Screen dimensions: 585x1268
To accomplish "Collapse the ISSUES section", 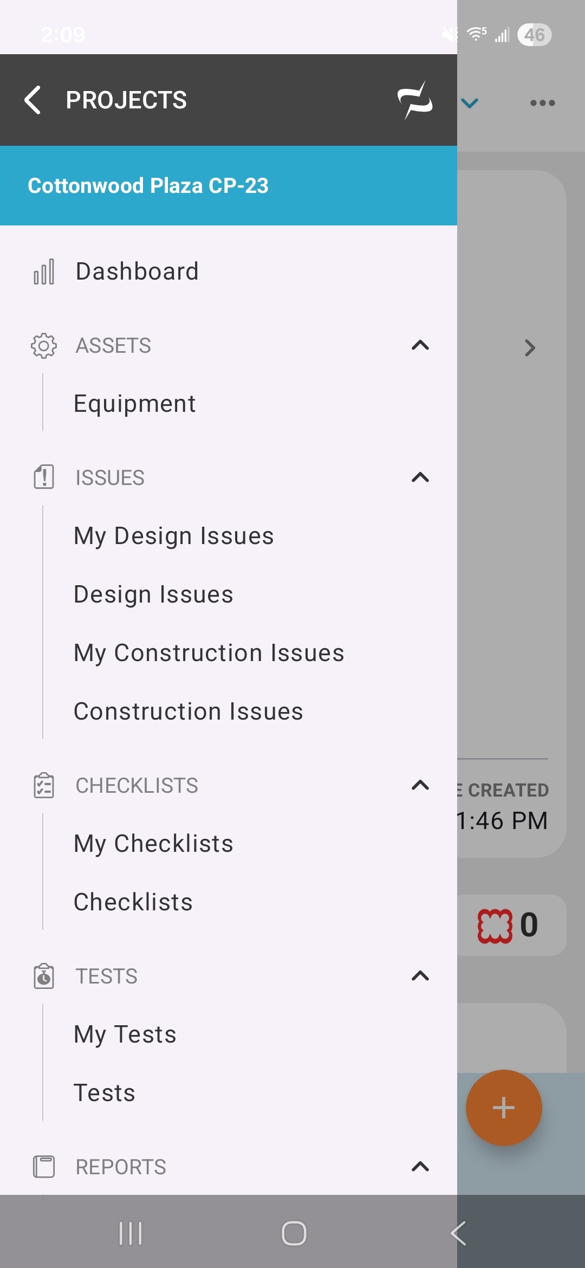I will 420,477.
